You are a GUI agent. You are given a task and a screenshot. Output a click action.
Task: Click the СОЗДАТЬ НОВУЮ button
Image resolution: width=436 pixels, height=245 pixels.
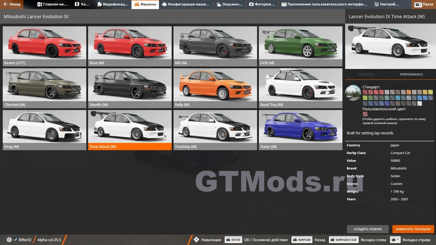tap(368, 229)
